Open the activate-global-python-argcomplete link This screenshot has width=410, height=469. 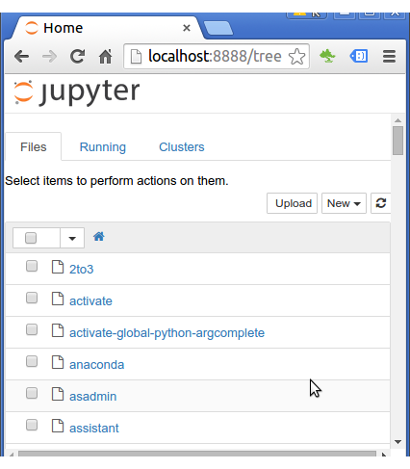167,333
